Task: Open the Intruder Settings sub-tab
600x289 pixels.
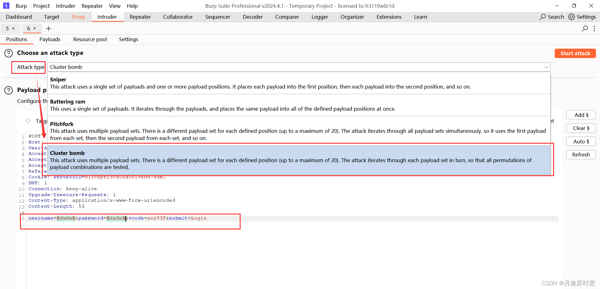Action: [x=128, y=39]
